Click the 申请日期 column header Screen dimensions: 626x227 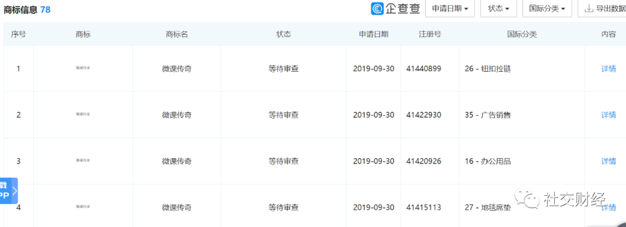point(373,34)
